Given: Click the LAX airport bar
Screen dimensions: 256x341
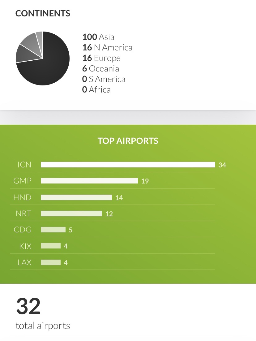Looking at the screenshot, I should [x=51, y=262].
